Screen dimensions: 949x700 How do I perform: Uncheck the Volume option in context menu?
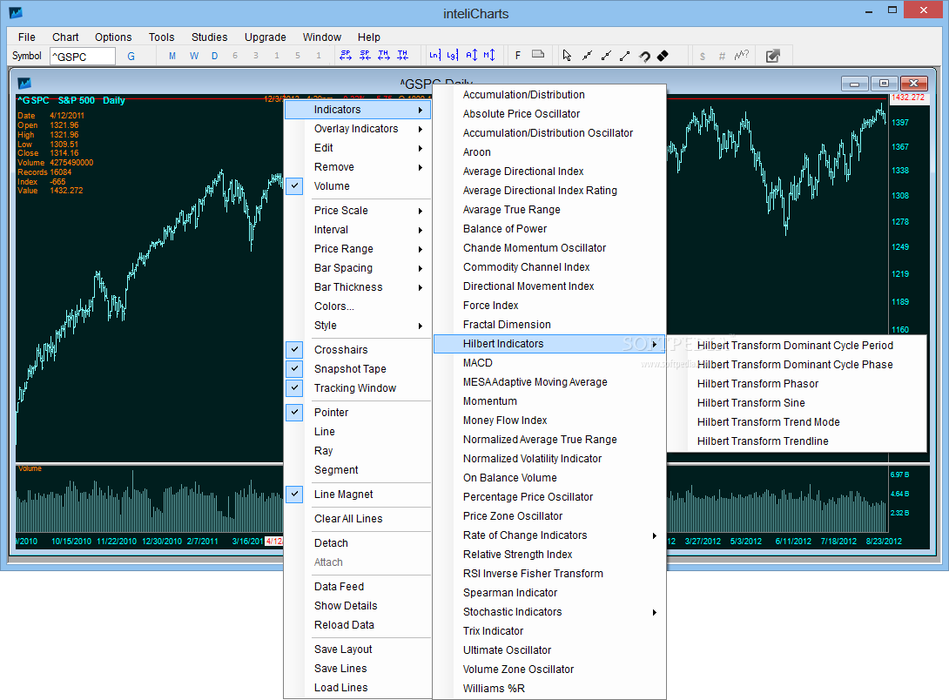click(x=358, y=186)
